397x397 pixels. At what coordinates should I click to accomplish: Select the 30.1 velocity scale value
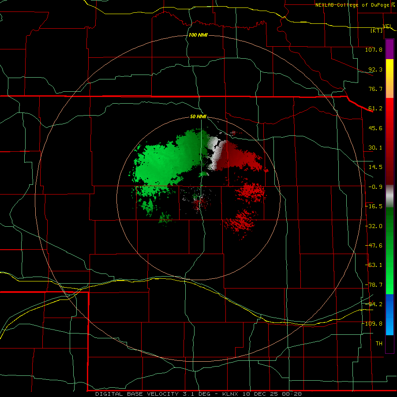click(x=375, y=148)
